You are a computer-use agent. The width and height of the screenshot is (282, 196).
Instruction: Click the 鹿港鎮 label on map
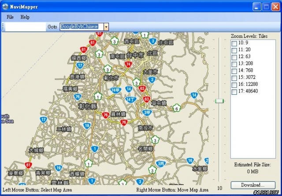click(78, 77)
